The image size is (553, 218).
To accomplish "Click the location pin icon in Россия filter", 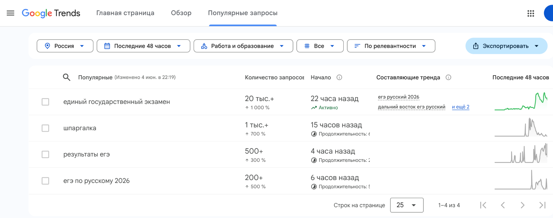I will tap(47, 46).
